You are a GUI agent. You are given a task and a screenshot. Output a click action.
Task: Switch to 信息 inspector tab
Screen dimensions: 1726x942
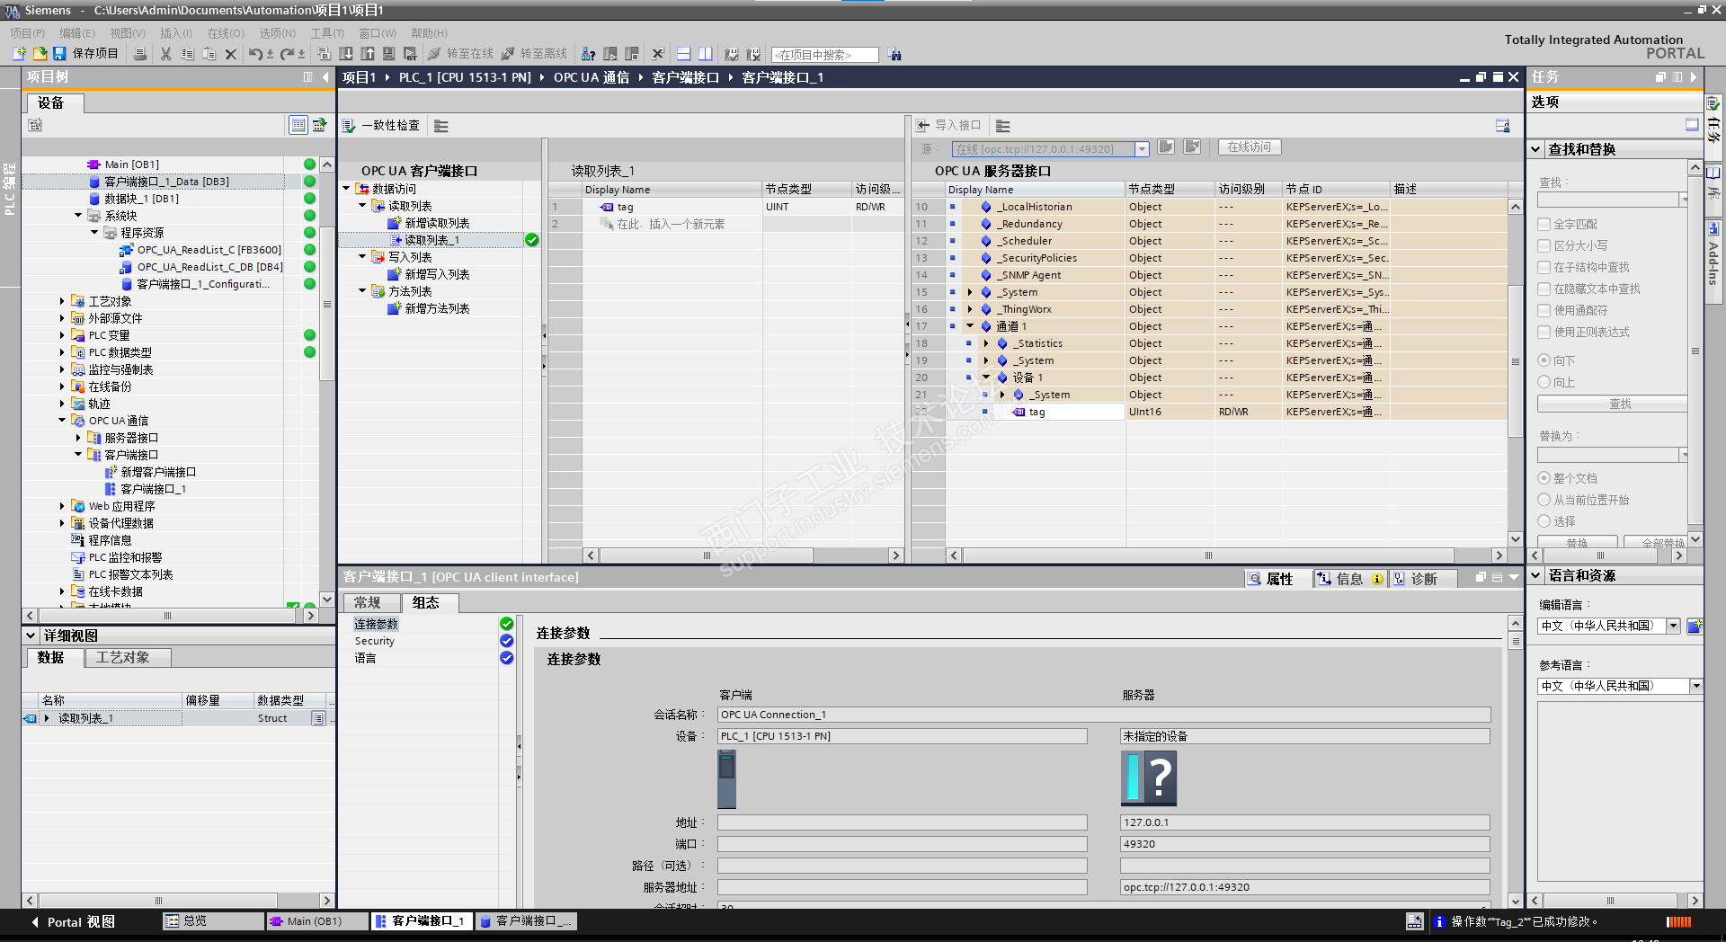coord(1348,579)
